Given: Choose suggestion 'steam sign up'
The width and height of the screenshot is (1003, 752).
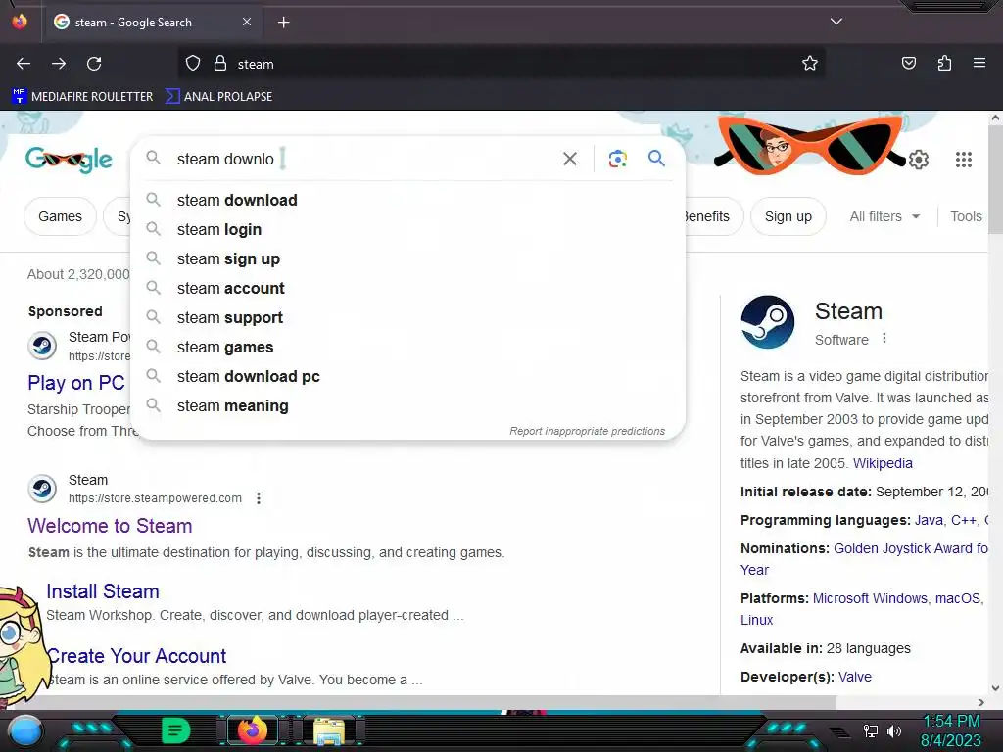Looking at the screenshot, I should (x=407, y=258).
